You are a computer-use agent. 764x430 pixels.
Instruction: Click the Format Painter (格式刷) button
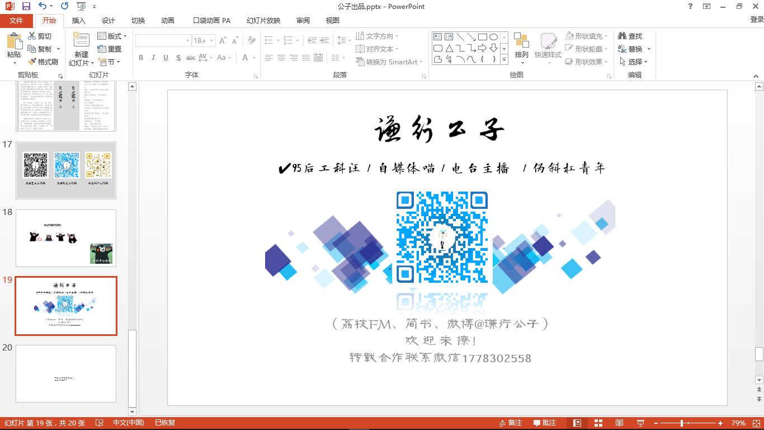click(43, 62)
